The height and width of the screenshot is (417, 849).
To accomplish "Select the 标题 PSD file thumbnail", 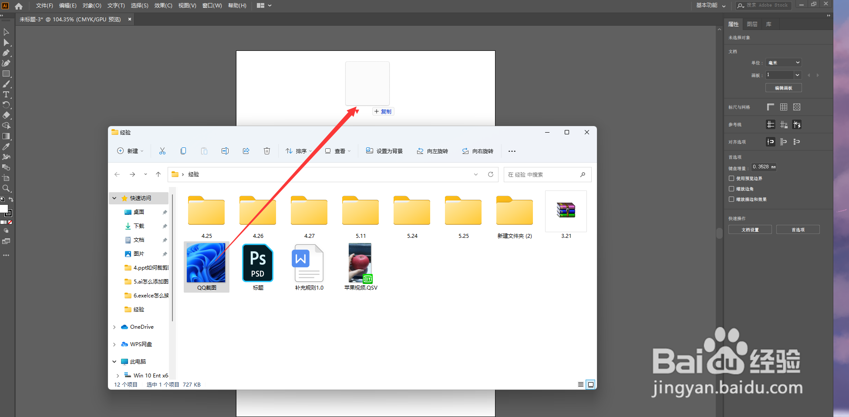I will click(x=258, y=264).
